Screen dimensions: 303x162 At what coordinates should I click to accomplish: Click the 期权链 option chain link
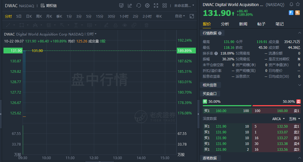point(51,5)
